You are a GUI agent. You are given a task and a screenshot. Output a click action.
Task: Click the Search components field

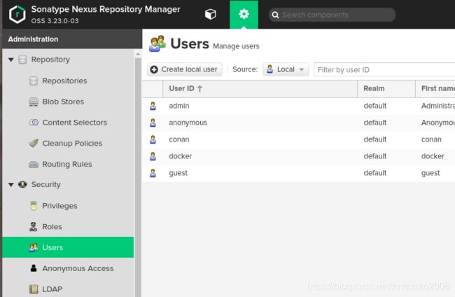pos(332,15)
